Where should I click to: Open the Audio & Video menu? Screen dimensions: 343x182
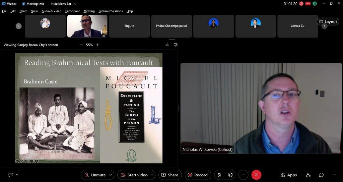51,11
